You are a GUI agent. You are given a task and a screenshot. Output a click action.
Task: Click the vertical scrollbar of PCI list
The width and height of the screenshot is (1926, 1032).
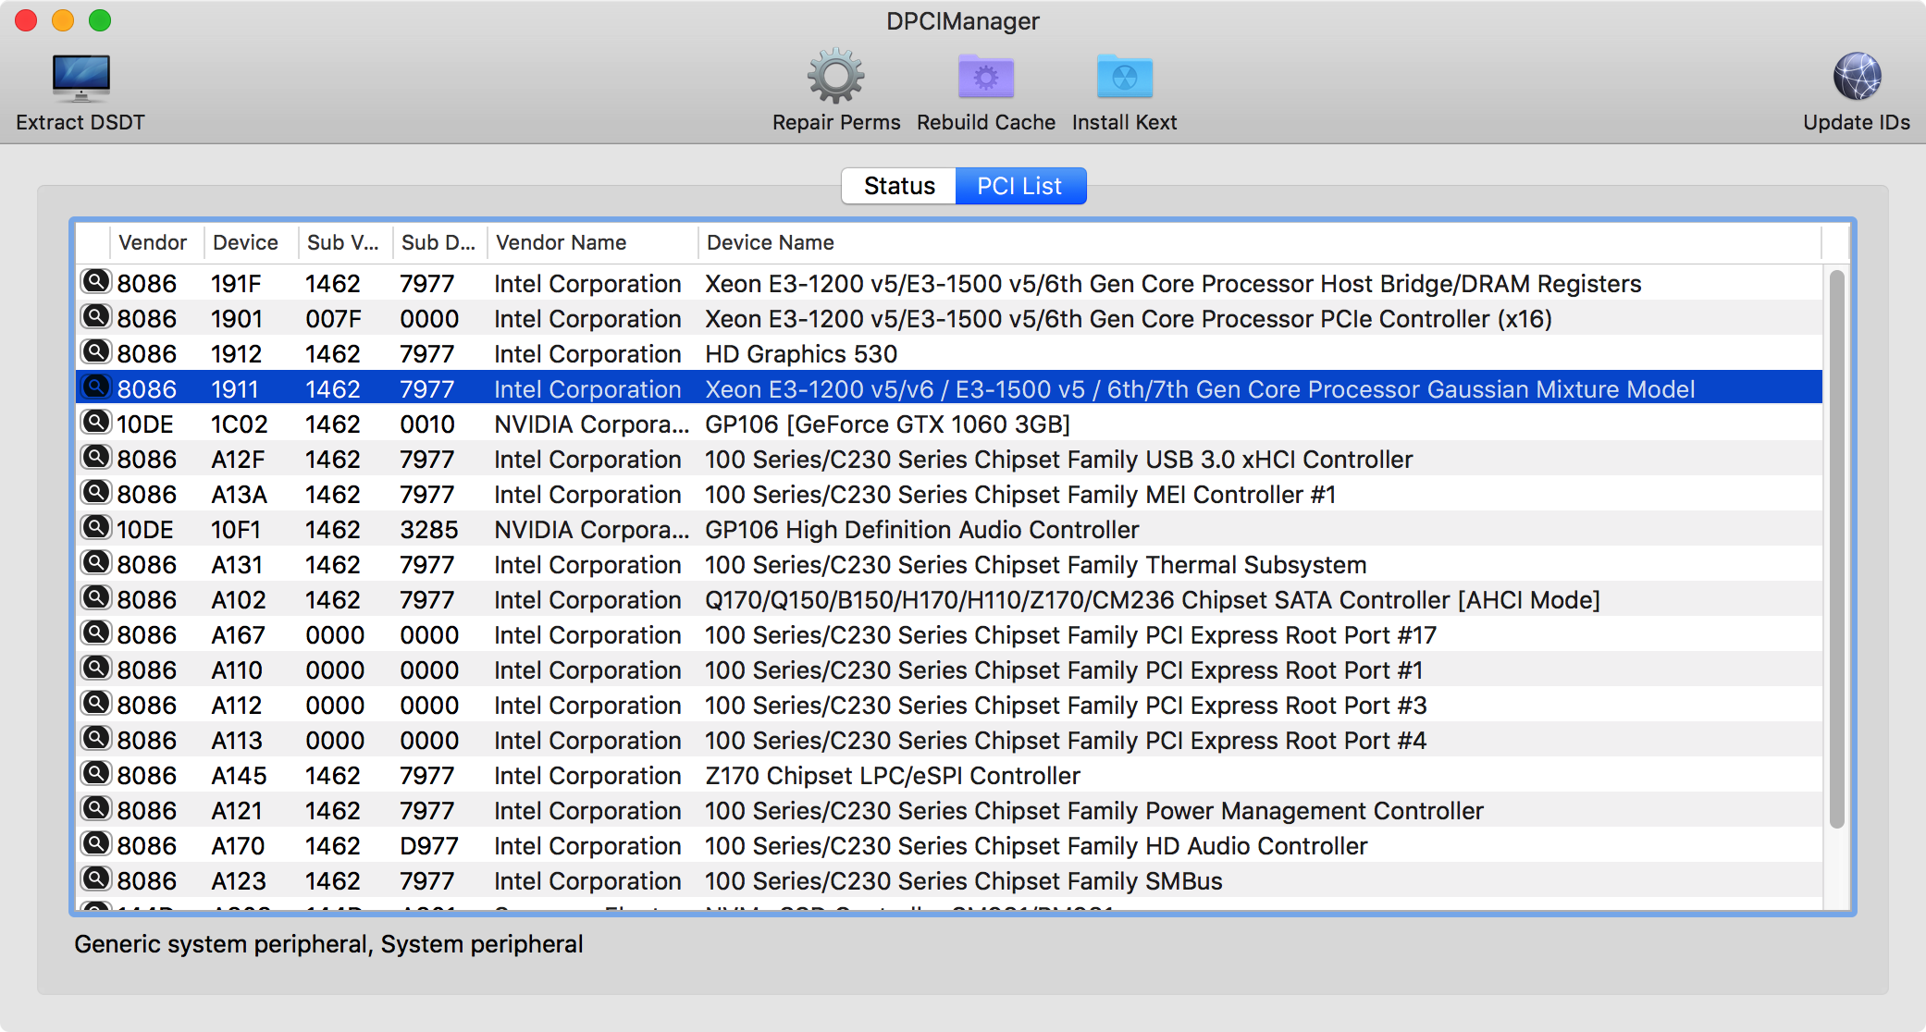point(1836,549)
